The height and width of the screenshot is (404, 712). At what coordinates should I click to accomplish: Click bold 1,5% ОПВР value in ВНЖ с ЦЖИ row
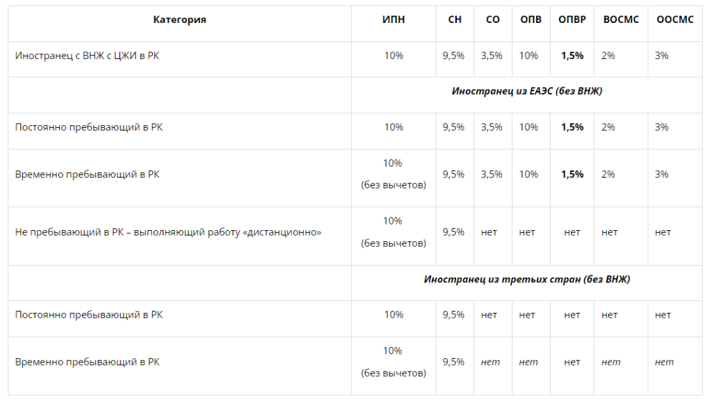(x=572, y=56)
